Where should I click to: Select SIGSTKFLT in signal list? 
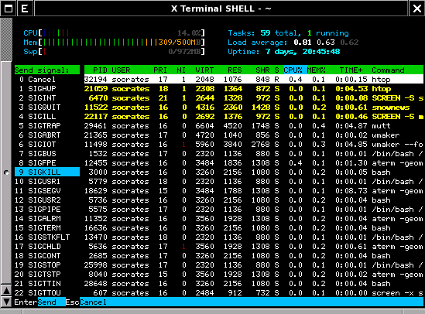pyautogui.click(x=47, y=237)
